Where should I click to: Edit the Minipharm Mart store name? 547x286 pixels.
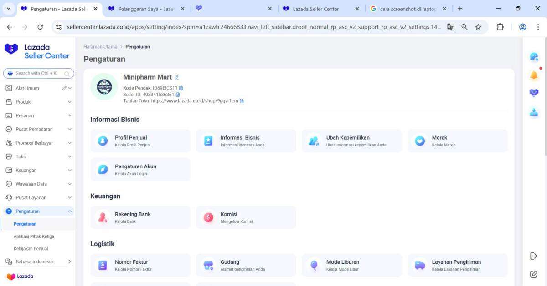pos(177,78)
